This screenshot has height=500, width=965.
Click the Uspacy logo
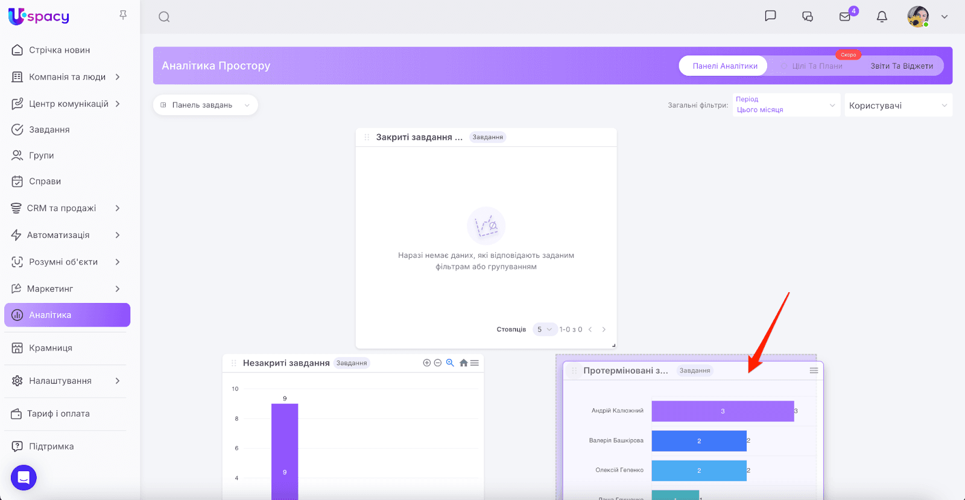click(x=39, y=16)
